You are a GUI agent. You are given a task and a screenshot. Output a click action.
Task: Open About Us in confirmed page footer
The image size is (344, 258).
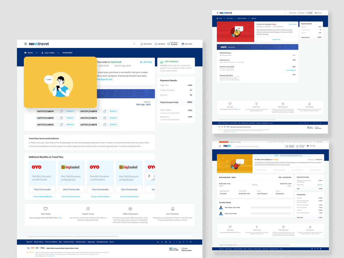[29, 242]
